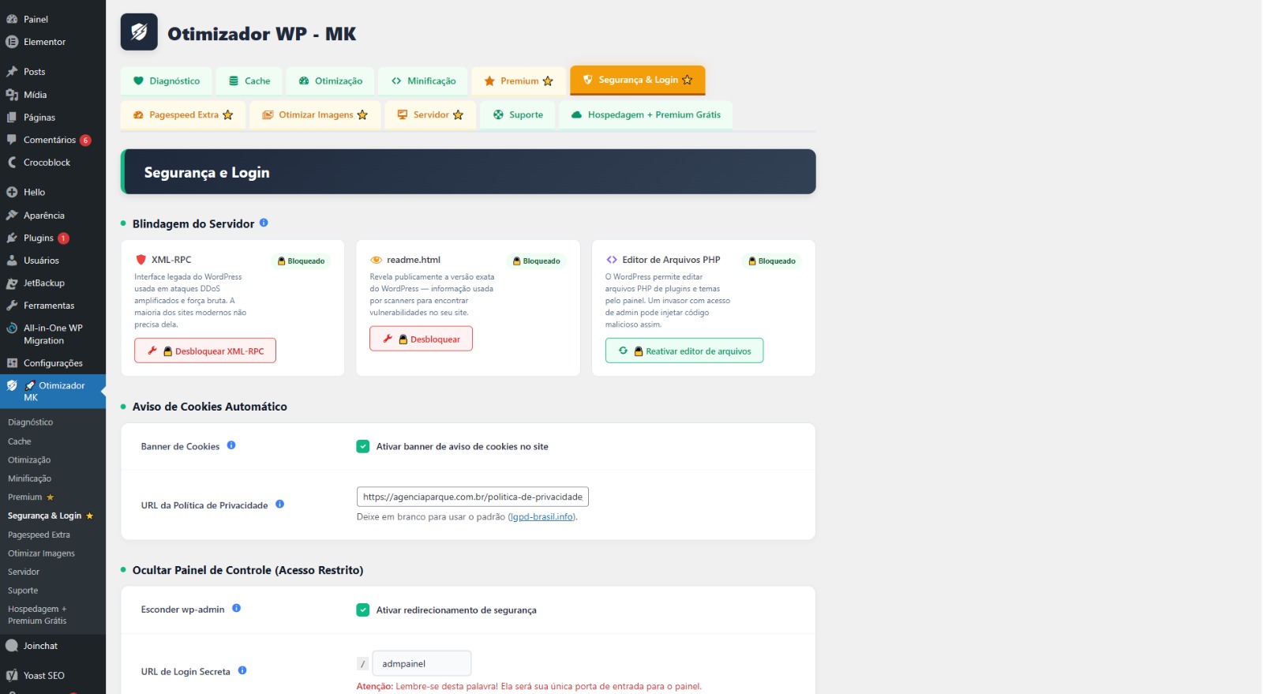This screenshot has width=1263, height=694.
Task: Switch to Otimizar Imagens tab
Action: [315, 114]
